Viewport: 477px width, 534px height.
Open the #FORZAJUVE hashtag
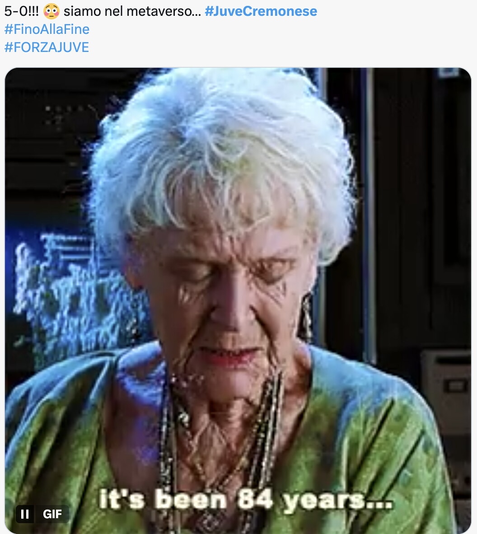click(x=47, y=47)
